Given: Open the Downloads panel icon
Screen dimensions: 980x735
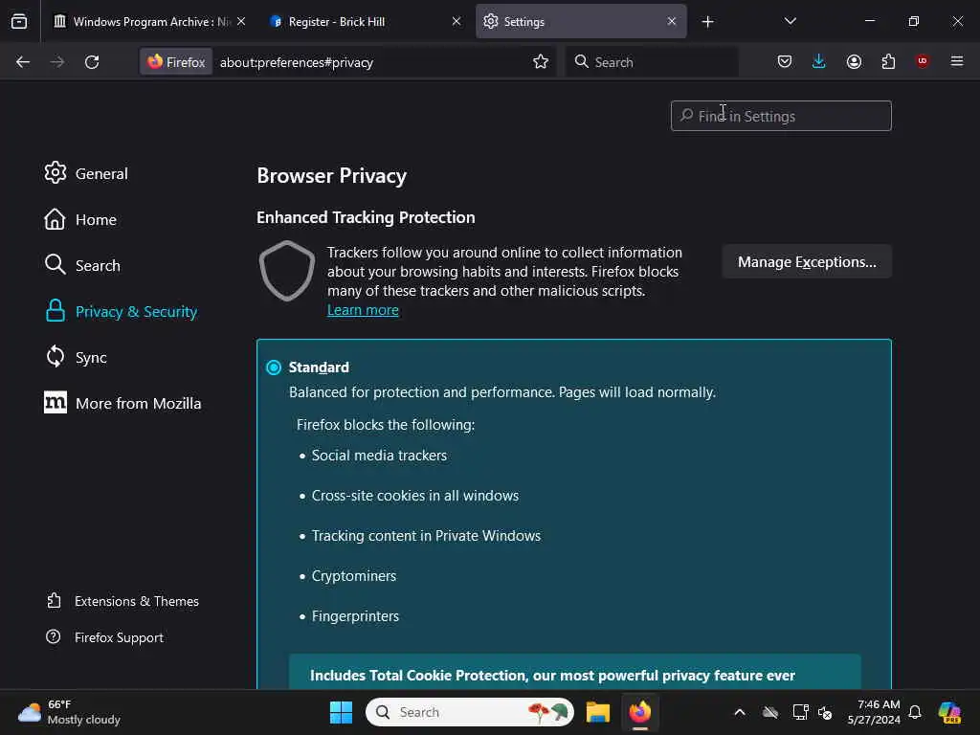Looking at the screenshot, I should 819,61.
